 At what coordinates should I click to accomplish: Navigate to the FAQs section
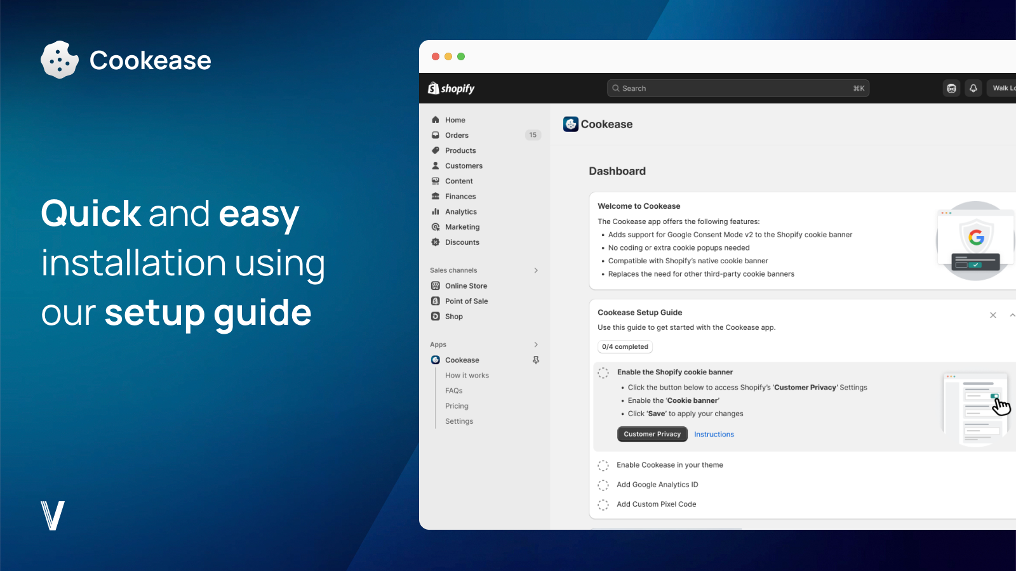pyautogui.click(x=453, y=390)
